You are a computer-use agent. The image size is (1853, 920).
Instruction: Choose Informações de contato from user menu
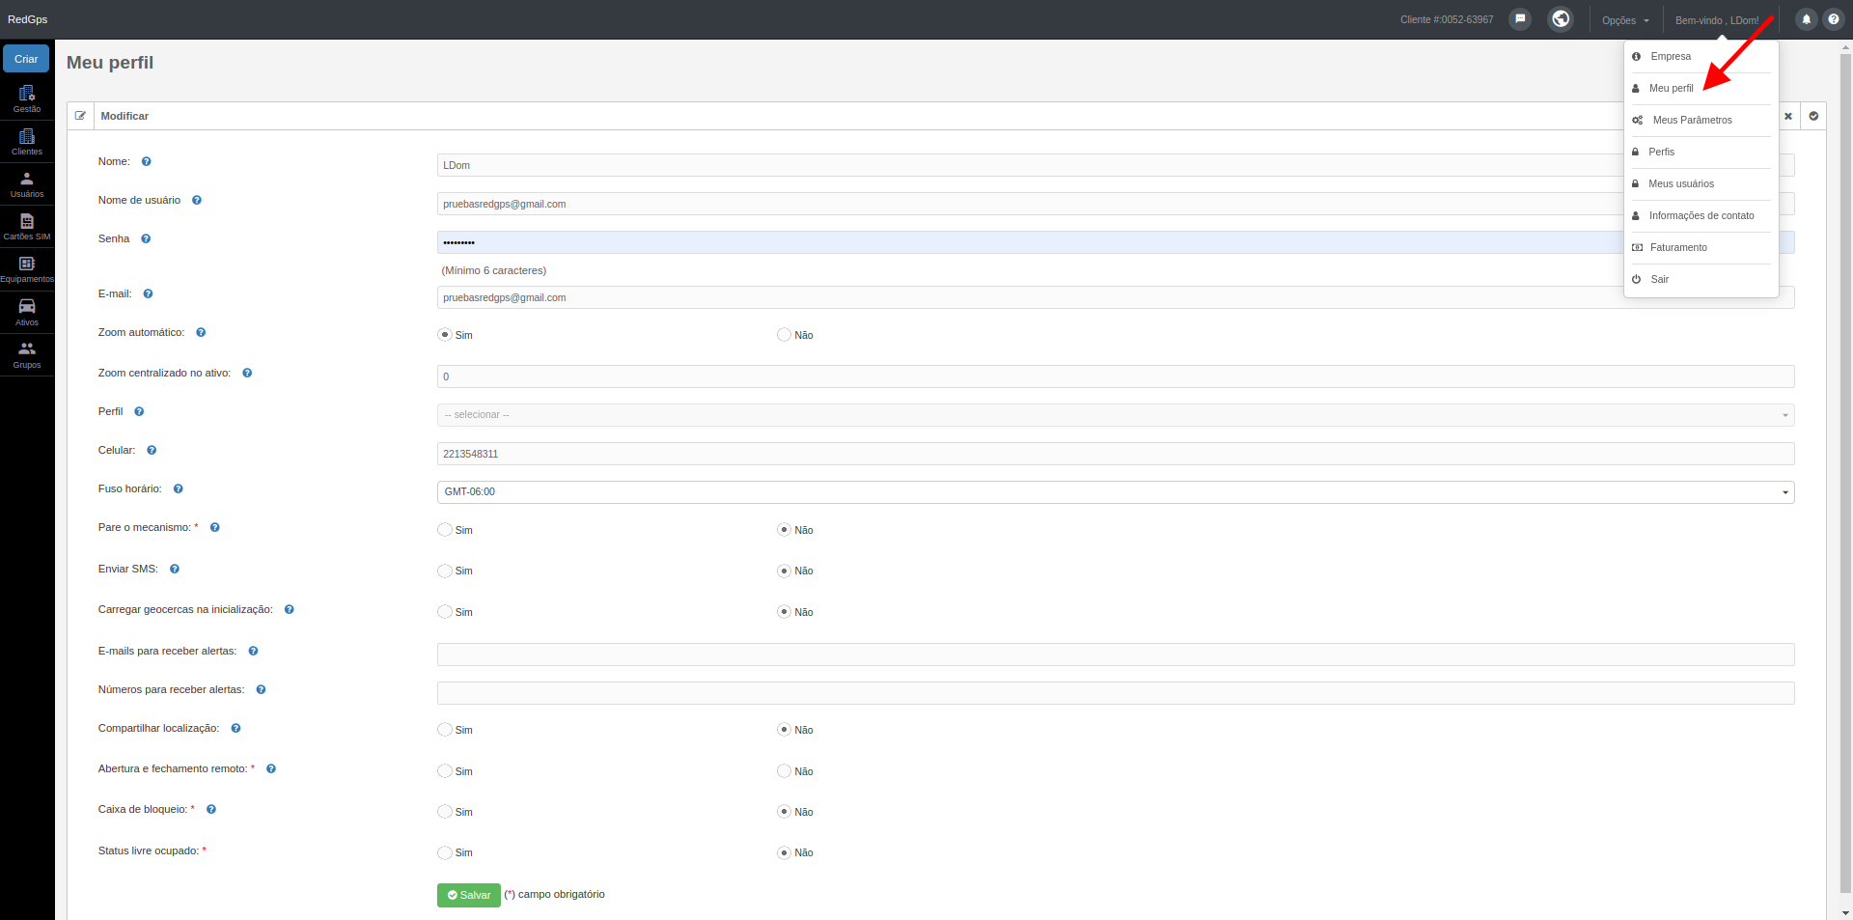pyautogui.click(x=1701, y=215)
